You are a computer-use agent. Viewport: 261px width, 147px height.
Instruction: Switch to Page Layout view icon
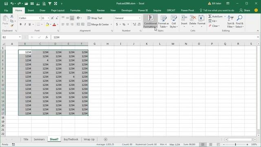[x=210, y=144]
